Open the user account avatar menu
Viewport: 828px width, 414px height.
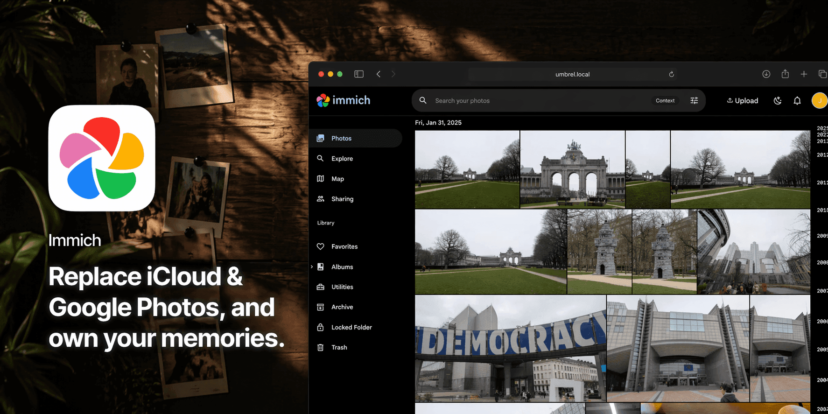[819, 100]
